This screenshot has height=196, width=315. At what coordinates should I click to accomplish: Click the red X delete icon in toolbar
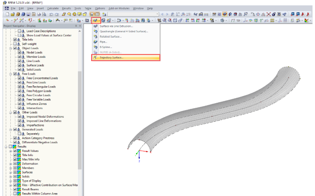pyautogui.click(x=269, y=14)
